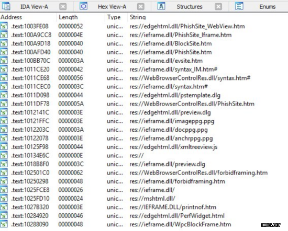
Task: Sort by the Address column header
Action: (x=12, y=17)
